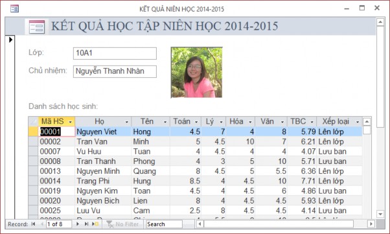
Task: Click the Lớp field containing 10A1
Action: click(115, 53)
